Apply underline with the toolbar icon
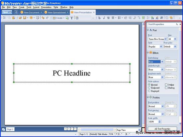This screenshot has height=137, width=183. [108, 18]
